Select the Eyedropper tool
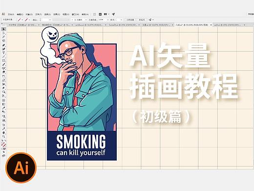 click(x=3, y=108)
